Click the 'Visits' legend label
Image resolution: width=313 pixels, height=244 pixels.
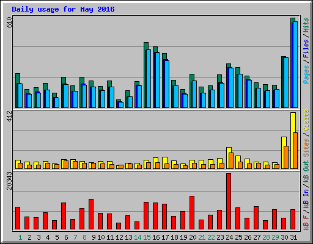tap(306, 120)
